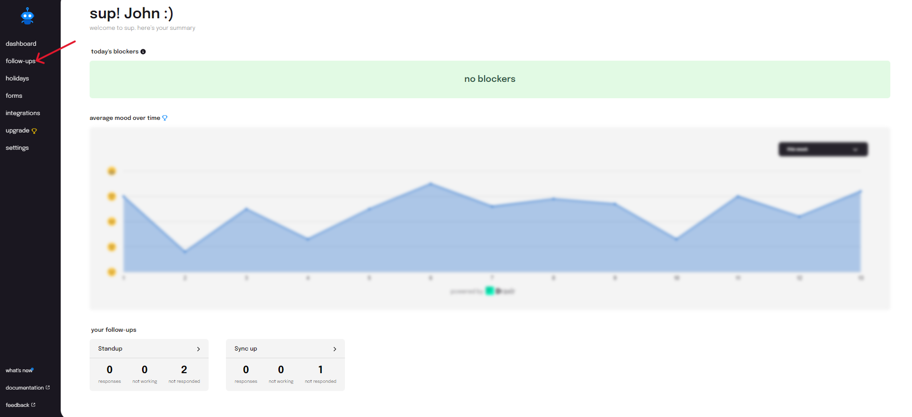Click the today's blockers info icon
Image resolution: width=912 pixels, height=417 pixels.
[x=143, y=52]
